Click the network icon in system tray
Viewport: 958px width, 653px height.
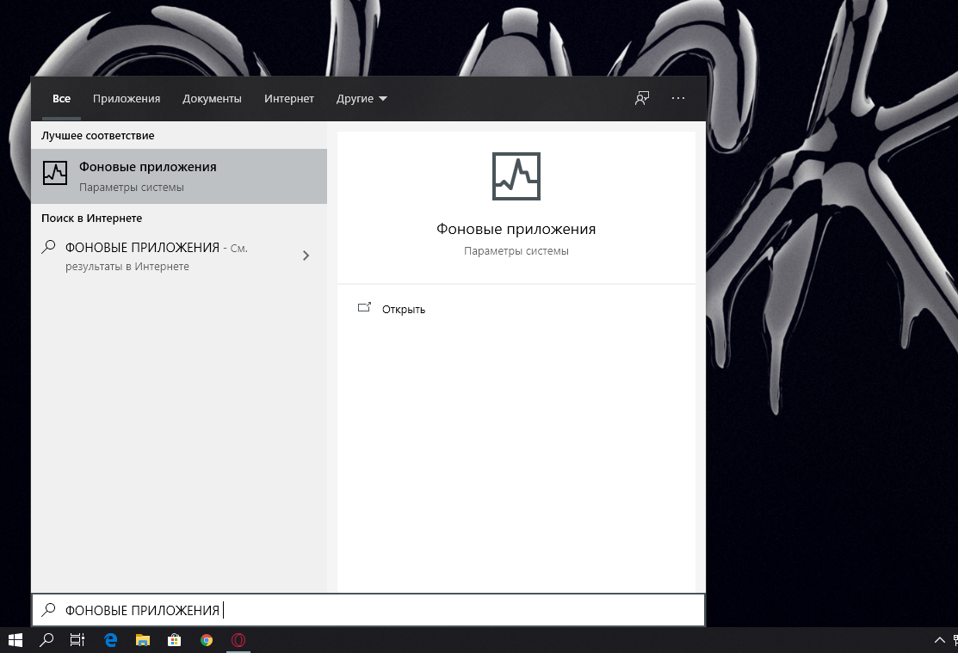coord(955,640)
